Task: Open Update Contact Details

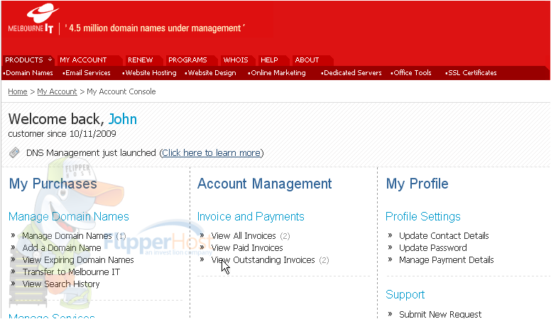Action: [444, 236]
